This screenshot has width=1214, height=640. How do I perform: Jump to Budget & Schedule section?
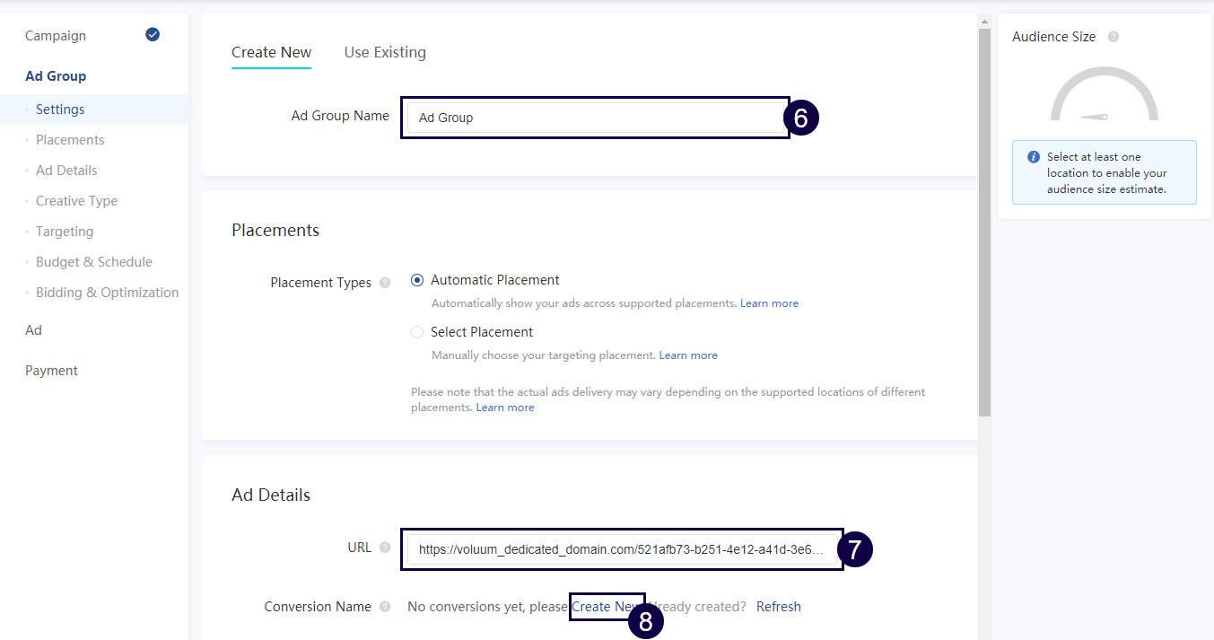pyautogui.click(x=94, y=262)
